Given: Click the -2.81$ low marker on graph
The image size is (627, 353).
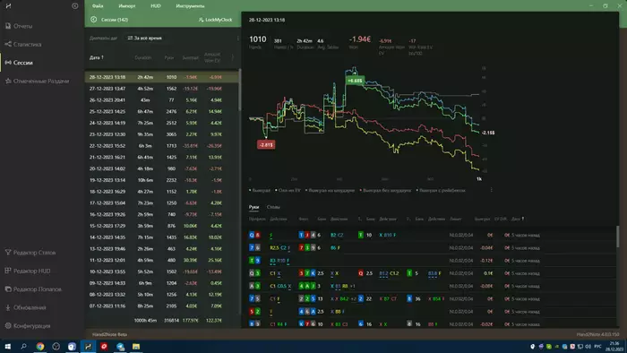Looking at the screenshot, I should click(266, 145).
